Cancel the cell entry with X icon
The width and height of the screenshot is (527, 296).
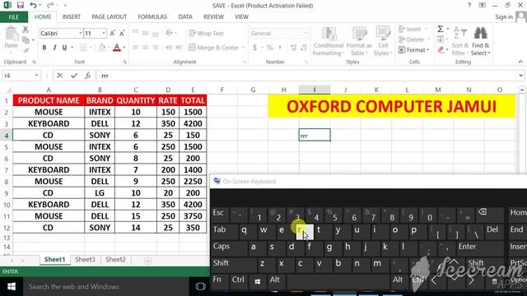pos(59,76)
